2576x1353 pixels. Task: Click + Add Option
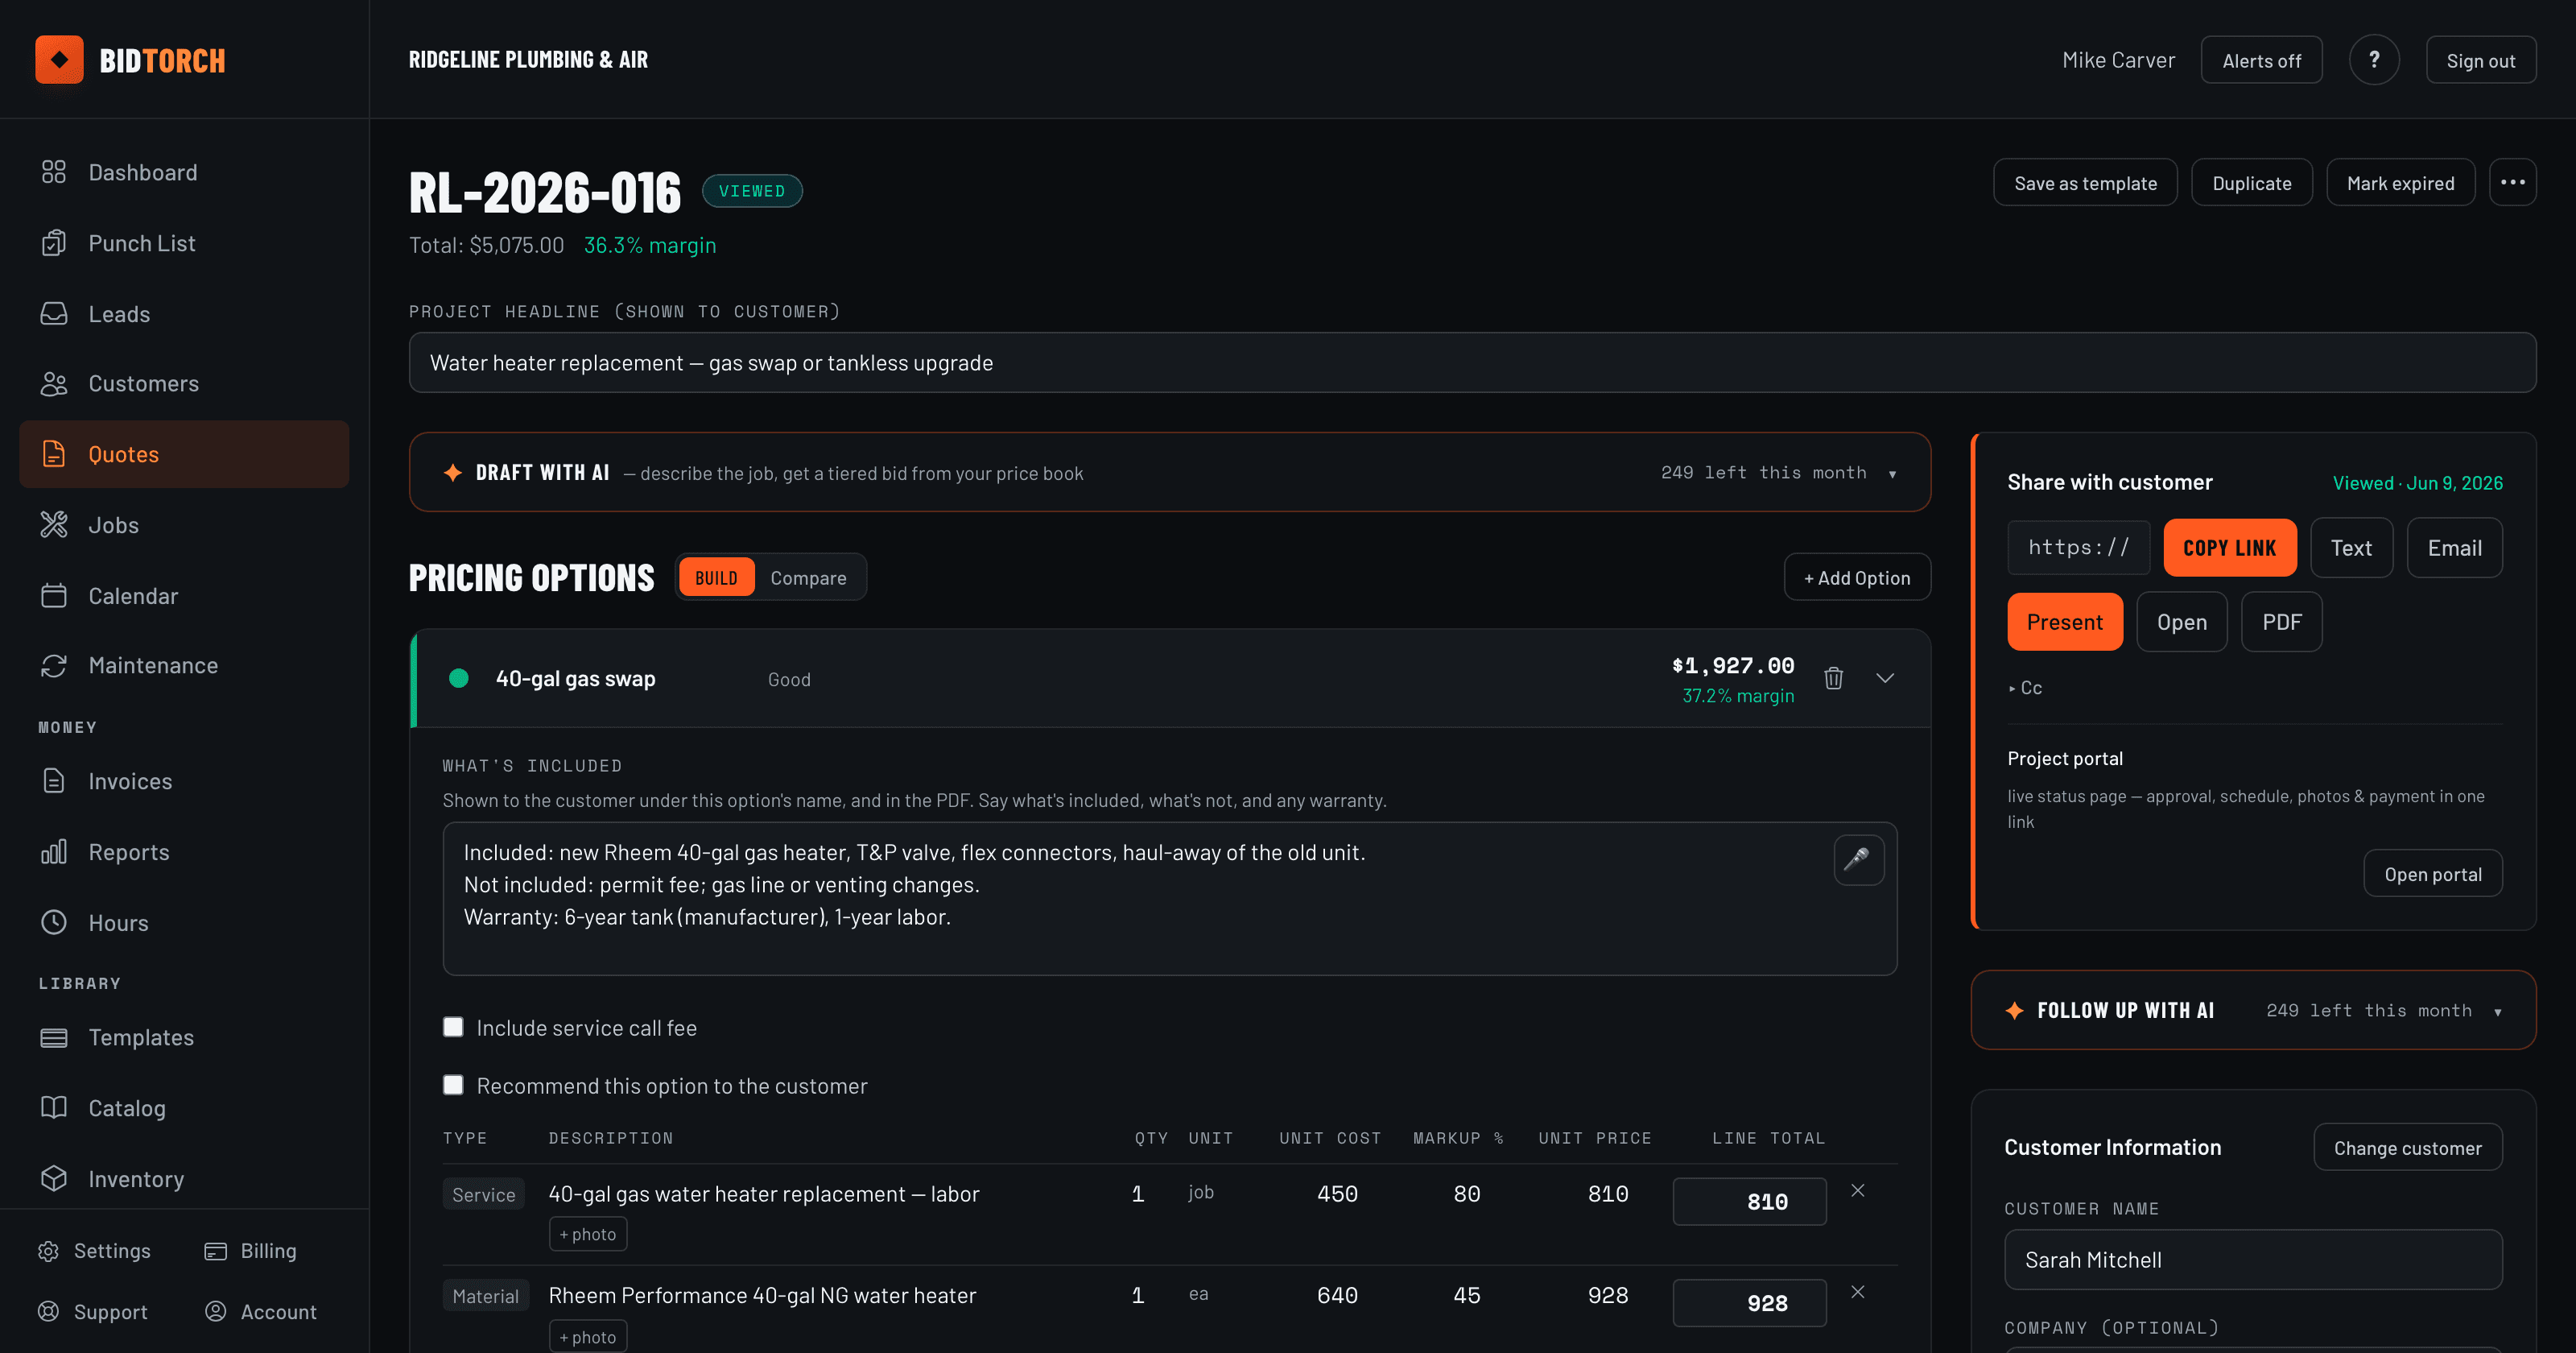click(x=1857, y=577)
